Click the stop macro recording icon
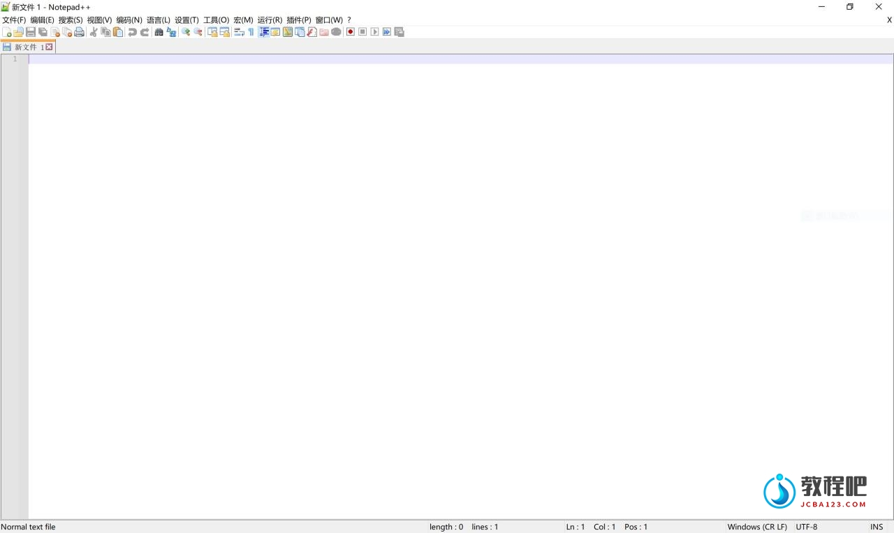Image resolution: width=894 pixels, height=533 pixels. click(362, 32)
